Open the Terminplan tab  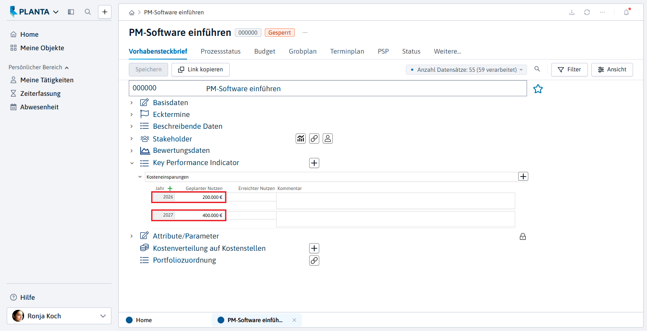tap(347, 52)
